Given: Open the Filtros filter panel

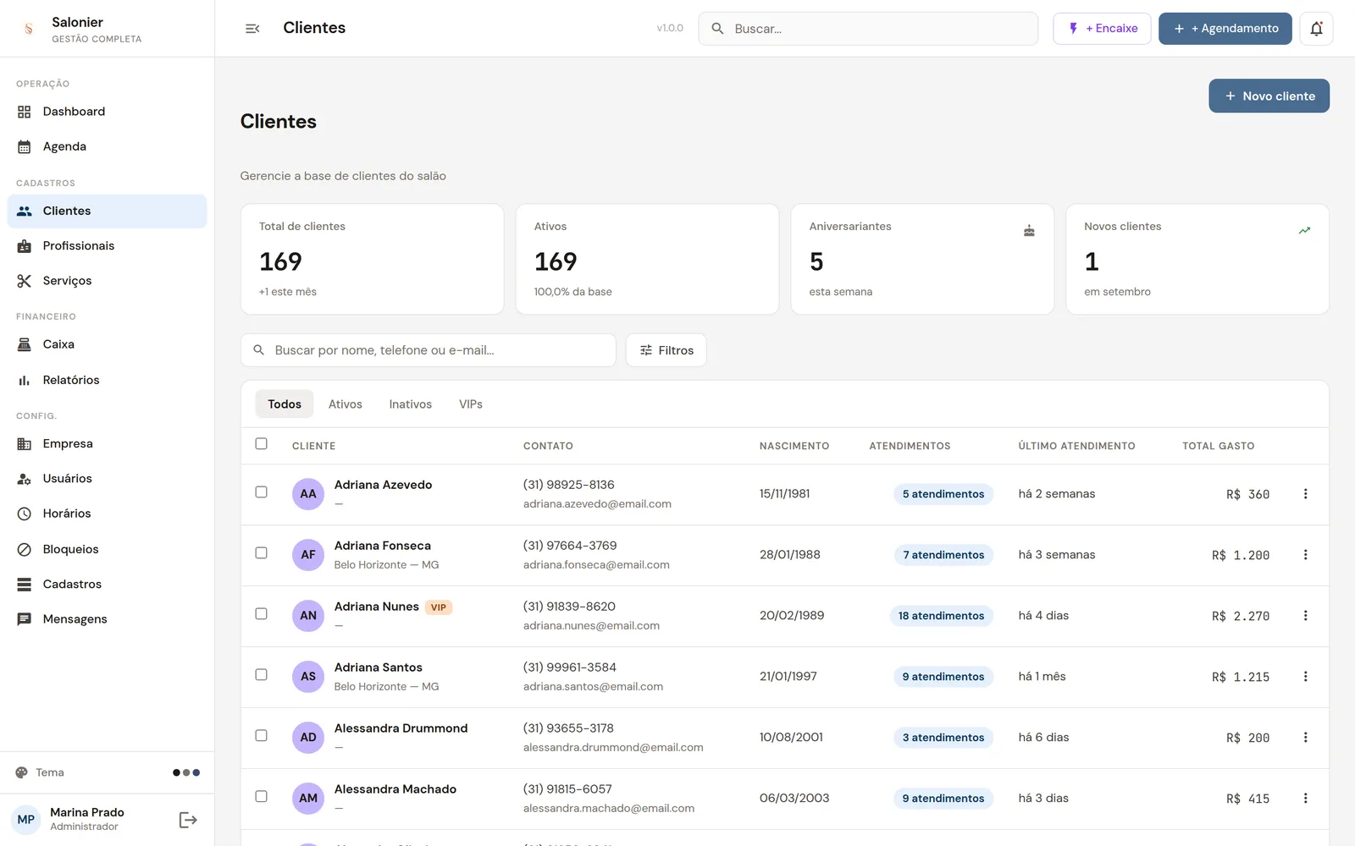Looking at the screenshot, I should coord(666,350).
